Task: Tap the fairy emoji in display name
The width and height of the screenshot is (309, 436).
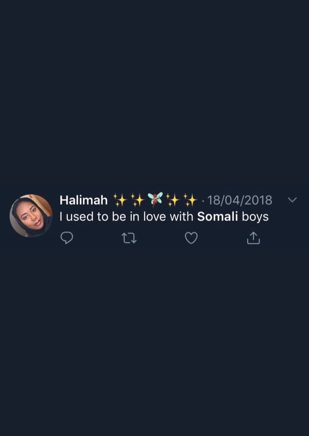Action: [x=155, y=200]
